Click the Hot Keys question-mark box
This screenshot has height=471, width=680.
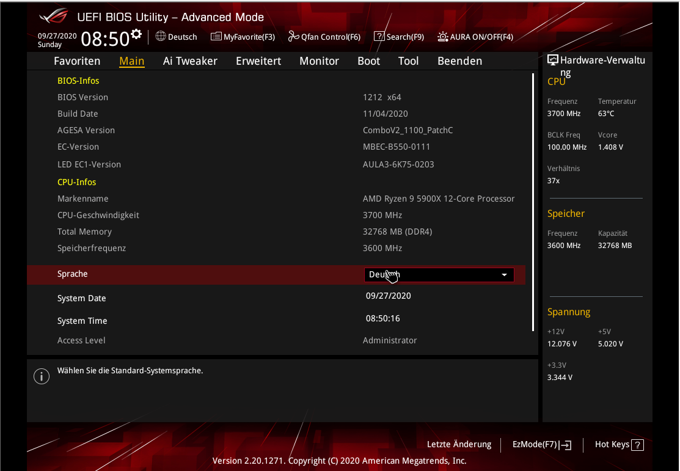(x=637, y=445)
